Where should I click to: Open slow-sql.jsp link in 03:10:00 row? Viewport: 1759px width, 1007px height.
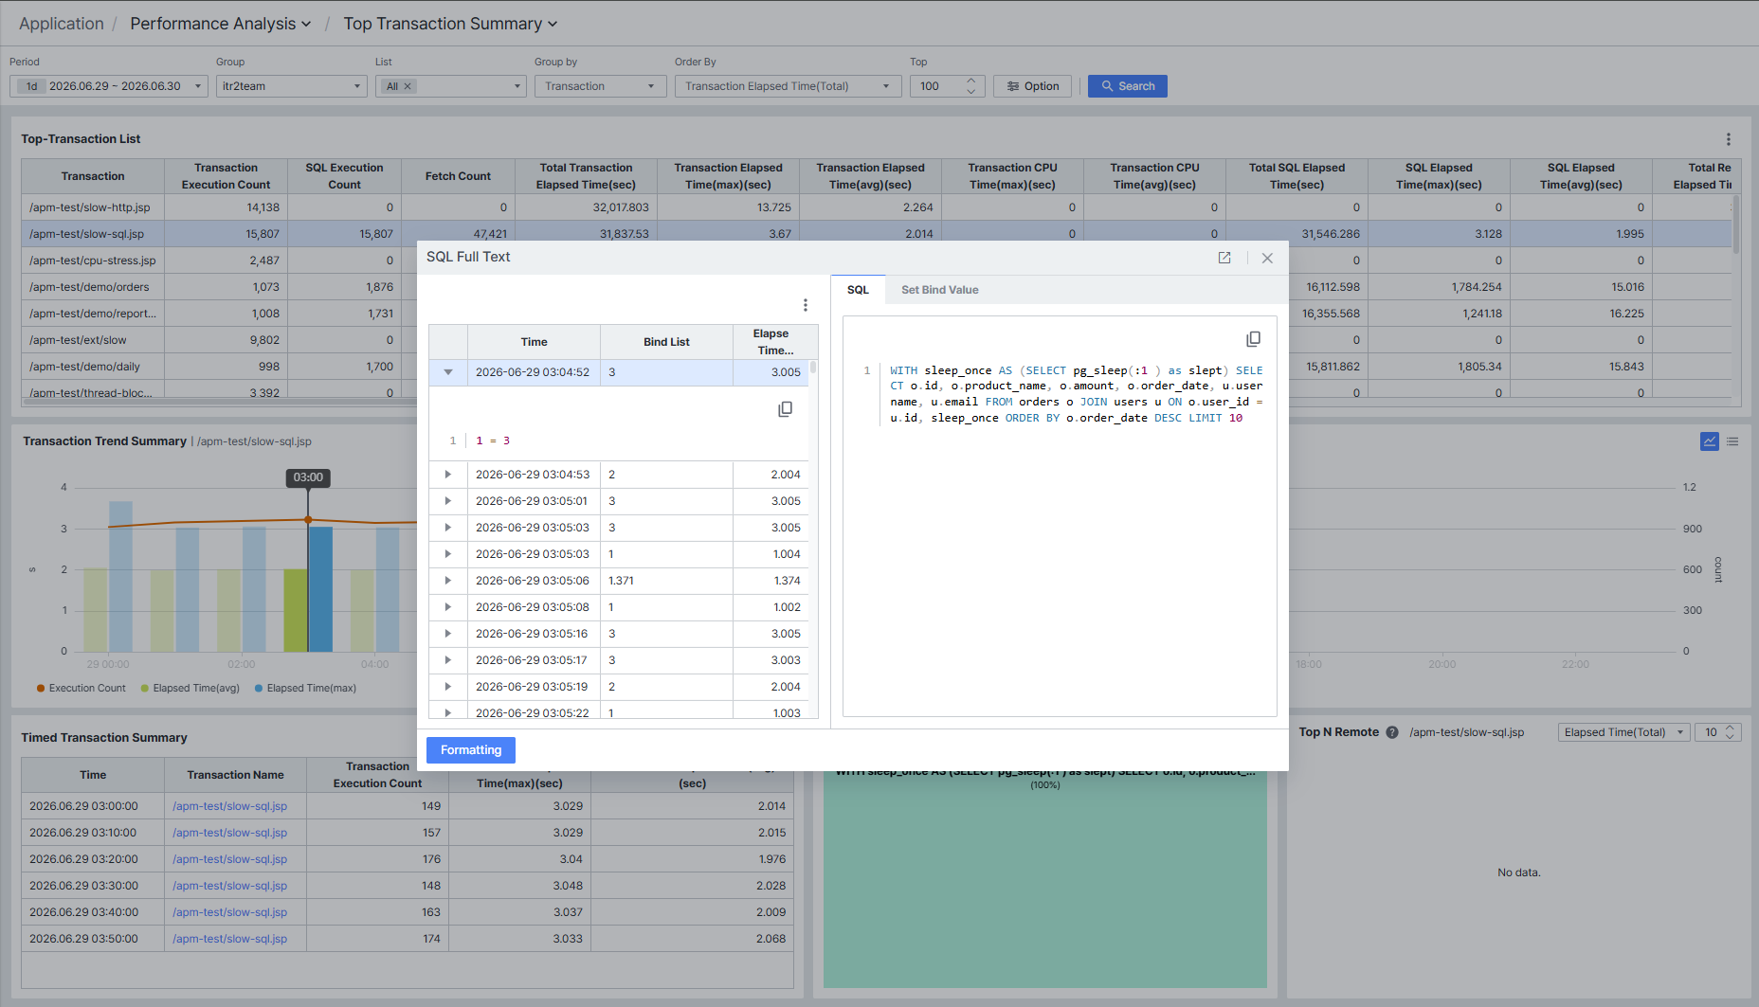(x=229, y=833)
